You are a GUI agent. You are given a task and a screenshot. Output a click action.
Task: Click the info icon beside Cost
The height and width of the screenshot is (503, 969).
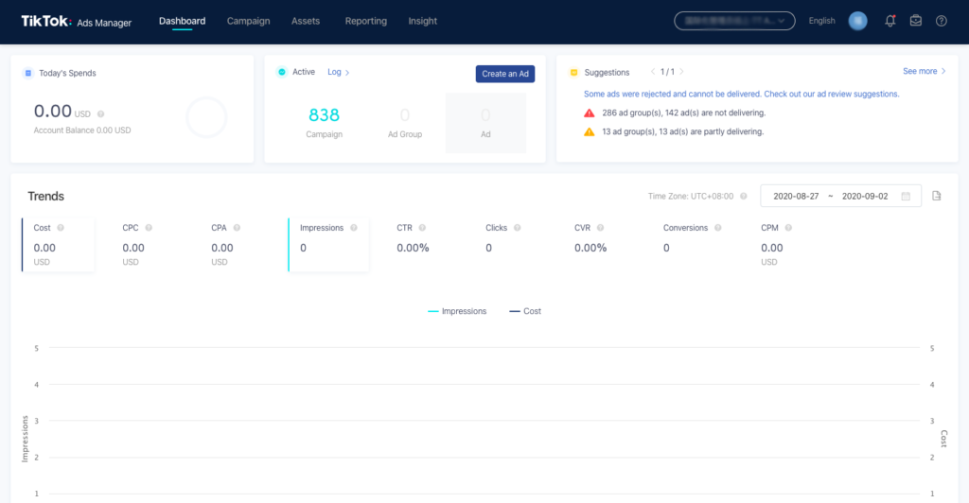[x=61, y=228]
